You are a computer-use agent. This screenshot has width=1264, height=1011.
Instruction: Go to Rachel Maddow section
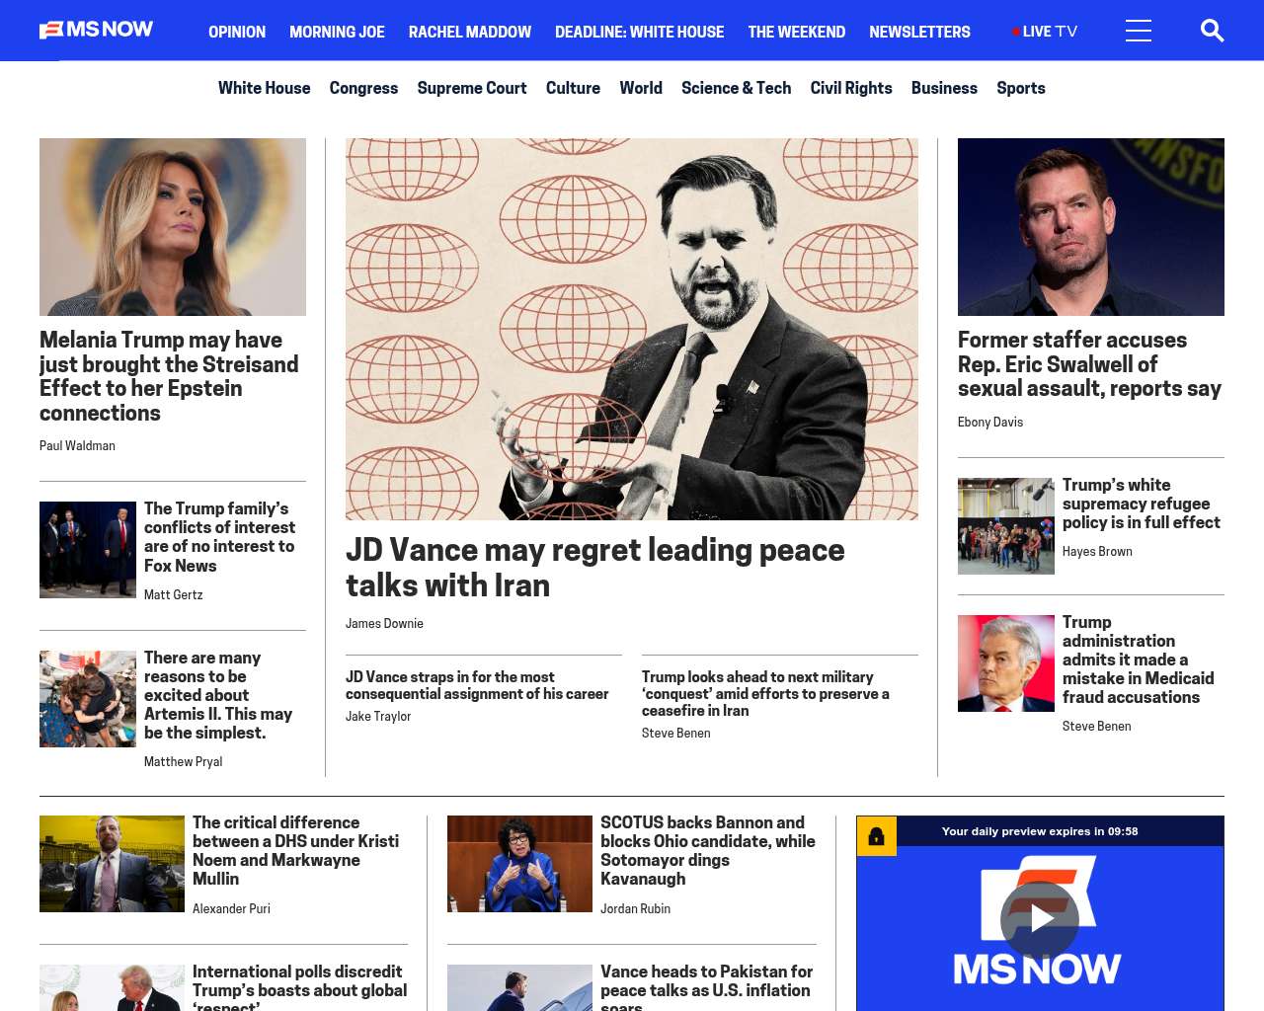(470, 32)
